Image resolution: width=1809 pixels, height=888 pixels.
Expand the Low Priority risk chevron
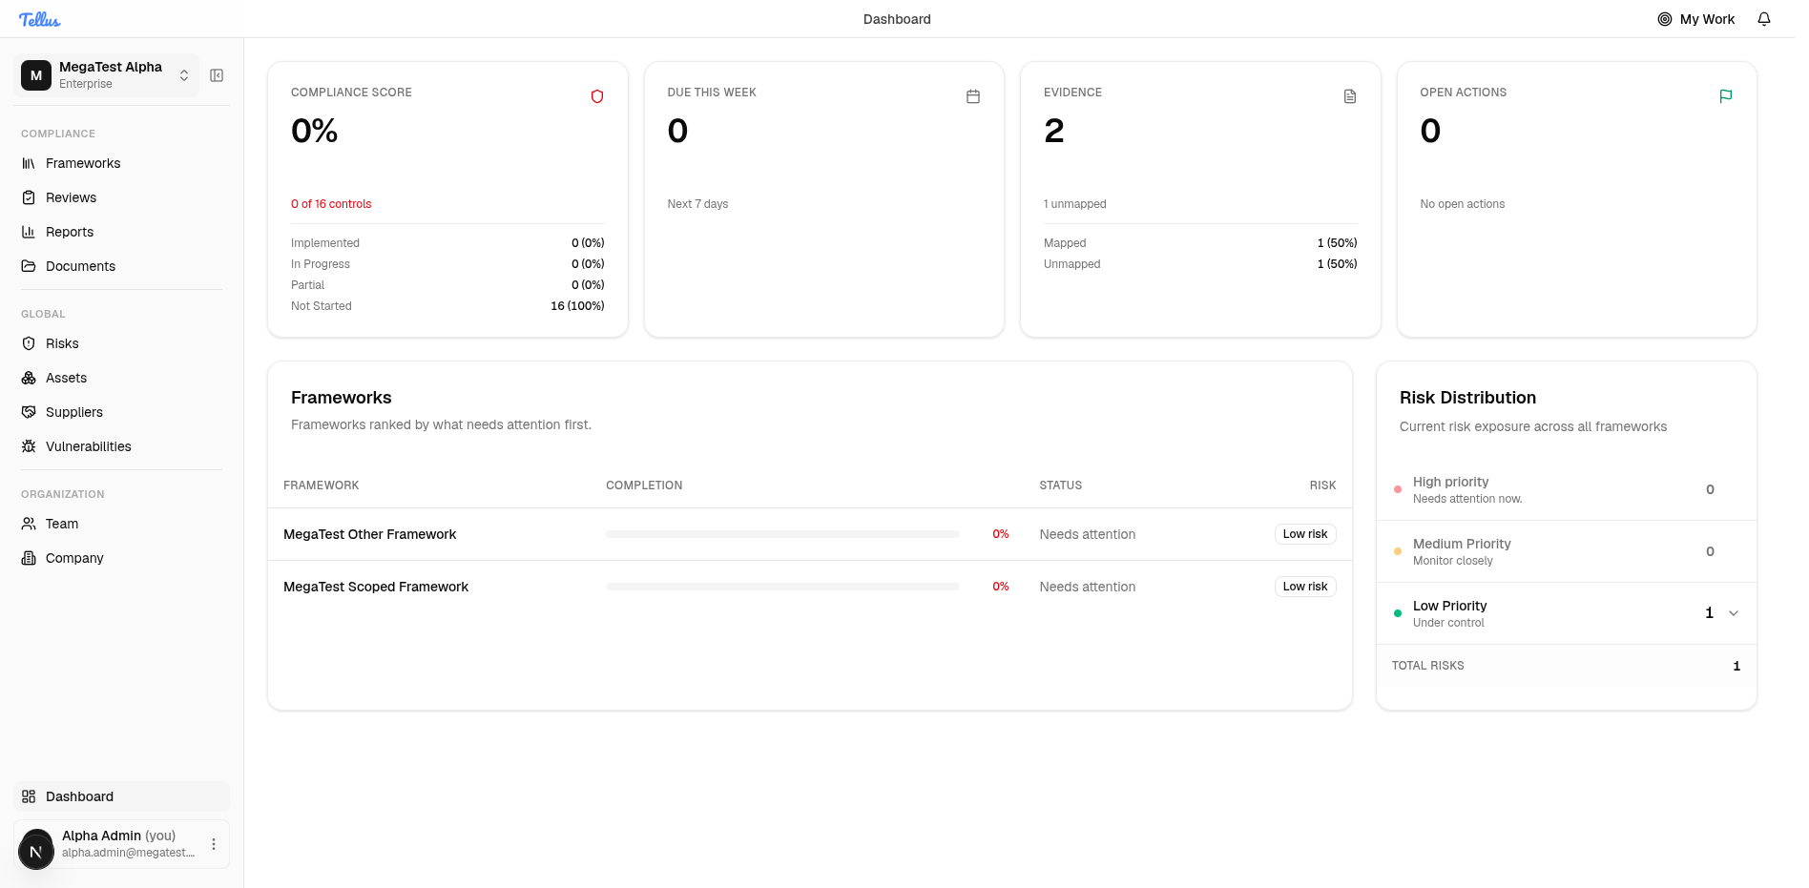[x=1734, y=613]
